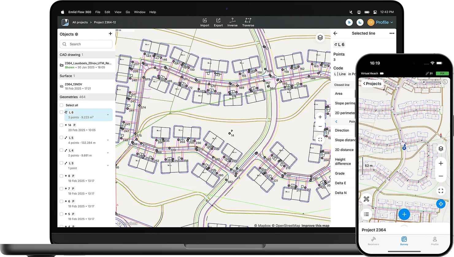Click the Import toolbar icon
The height and width of the screenshot is (257, 454).
click(205, 22)
